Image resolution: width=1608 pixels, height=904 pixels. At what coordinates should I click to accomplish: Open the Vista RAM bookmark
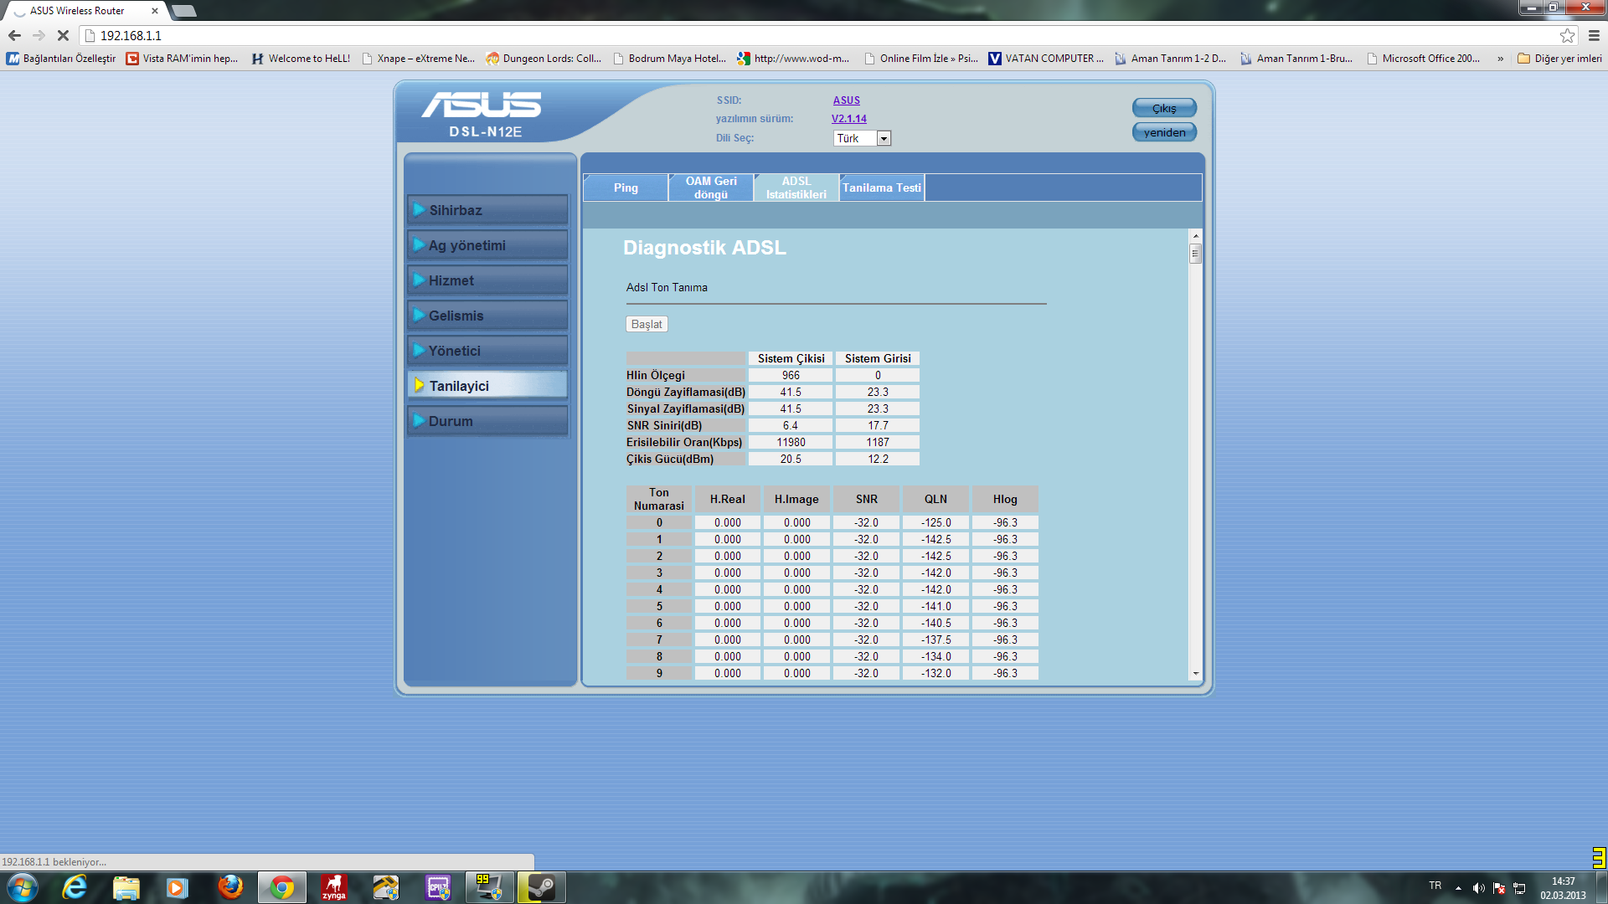182,59
